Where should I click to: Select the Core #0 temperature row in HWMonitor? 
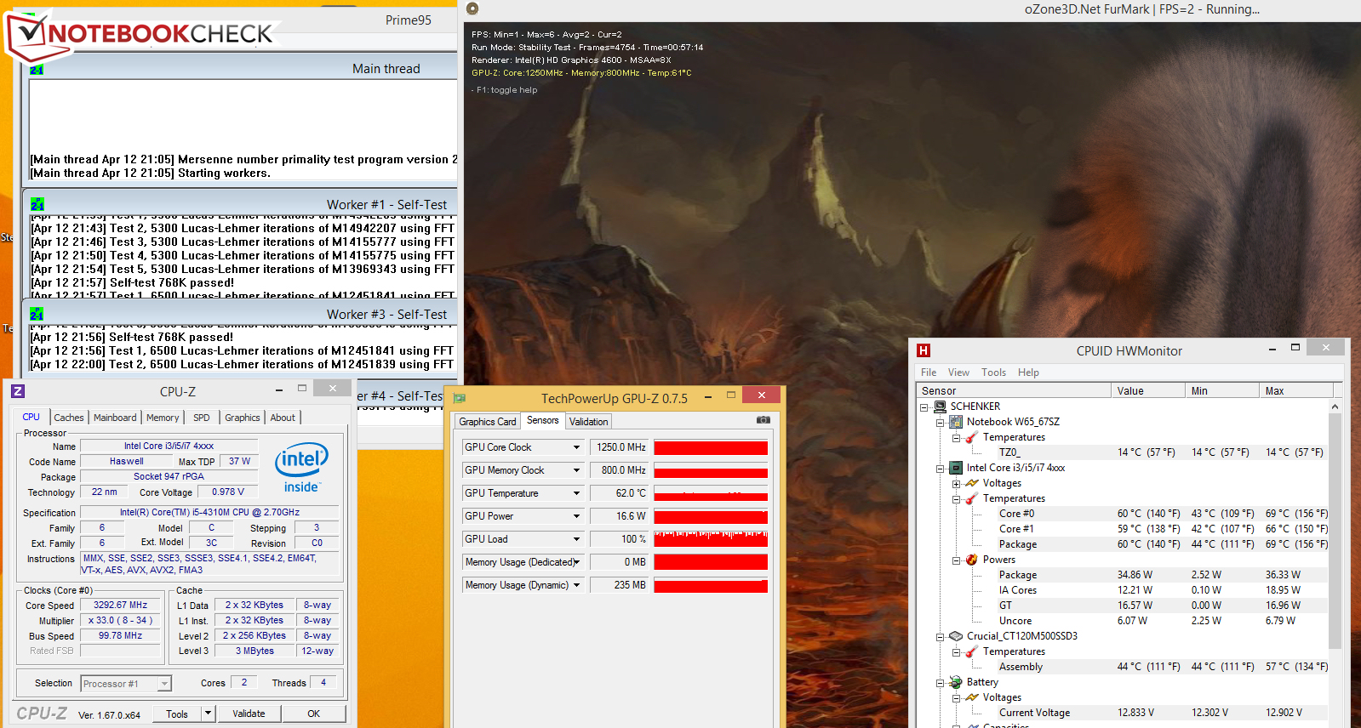coord(1162,514)
